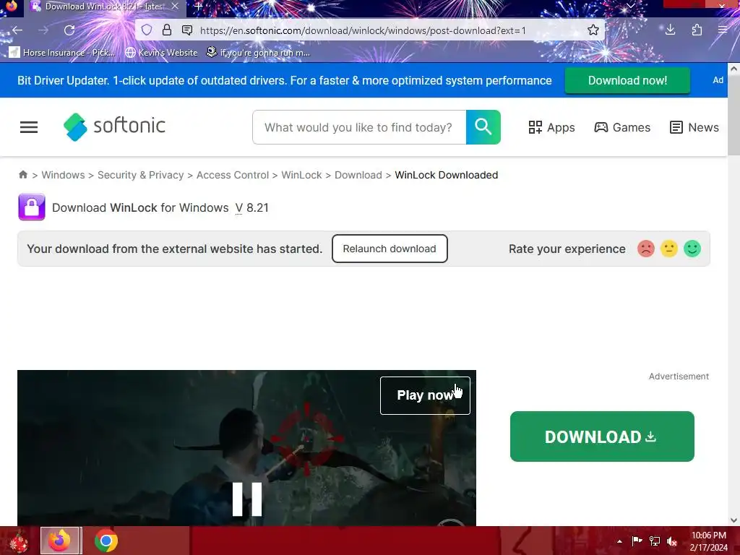Go to Softonic logo homepage
Screen dimensions: 740x555
coord(114,126)
